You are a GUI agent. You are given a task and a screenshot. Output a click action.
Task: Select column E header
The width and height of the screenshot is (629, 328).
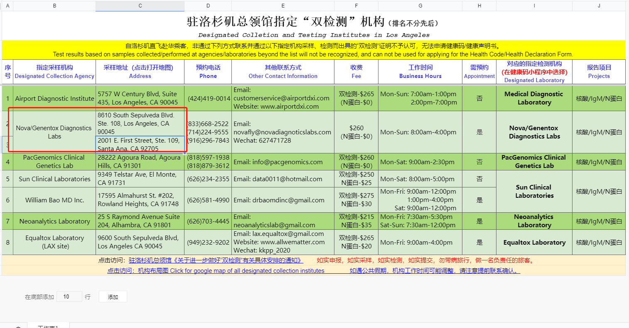[x=283, y=6]
